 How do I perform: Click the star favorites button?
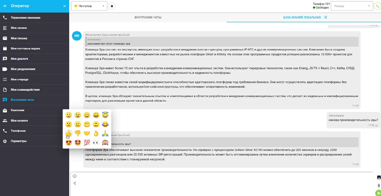[112, 6]
